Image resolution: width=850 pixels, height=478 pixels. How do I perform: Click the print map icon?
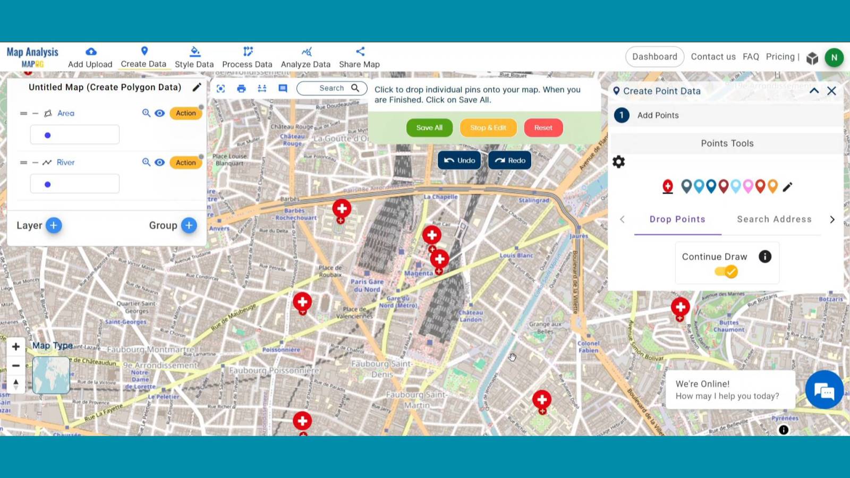tap(241, 89)
